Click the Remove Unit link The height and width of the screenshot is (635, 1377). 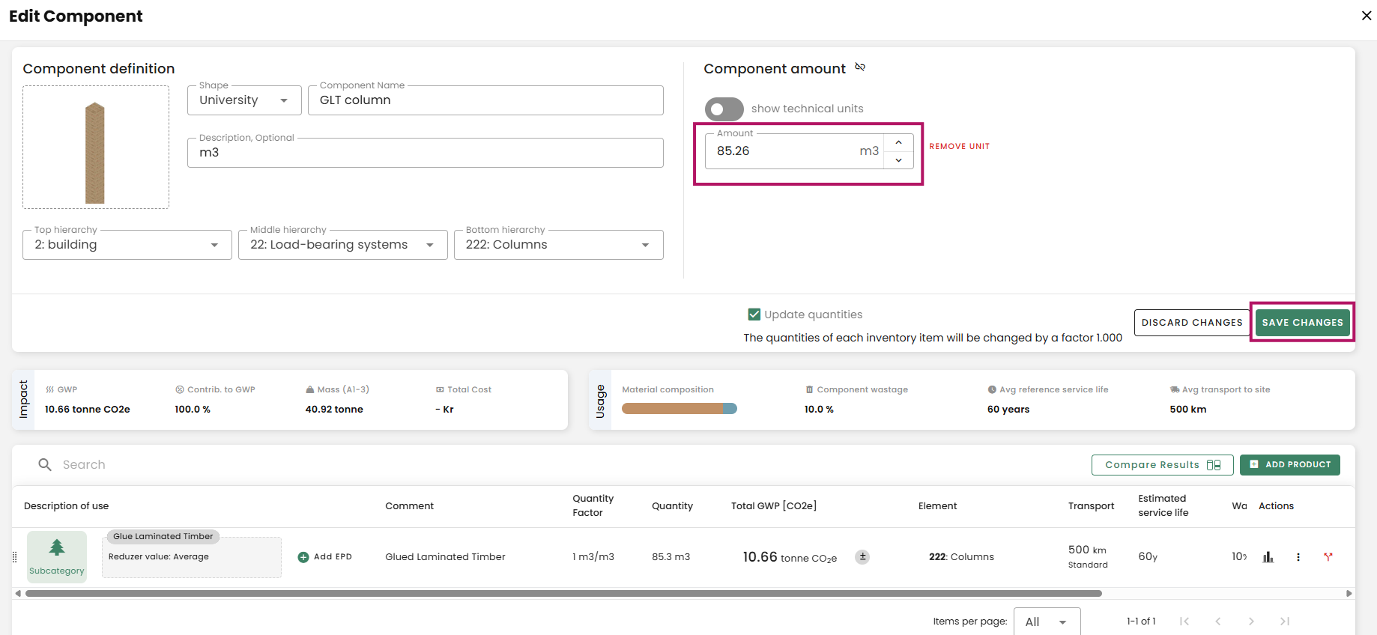[959, 147]
